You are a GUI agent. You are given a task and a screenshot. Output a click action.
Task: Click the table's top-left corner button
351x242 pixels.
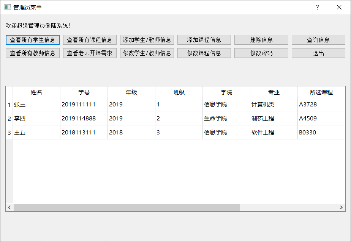click(x=9, y=92)
